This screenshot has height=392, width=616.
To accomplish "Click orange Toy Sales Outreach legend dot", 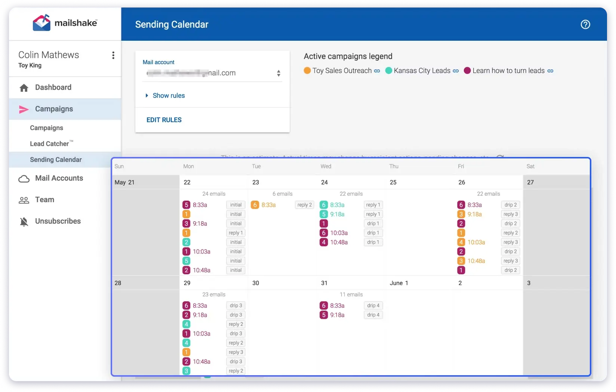I will pyautogui.click(x=307, y=71).
